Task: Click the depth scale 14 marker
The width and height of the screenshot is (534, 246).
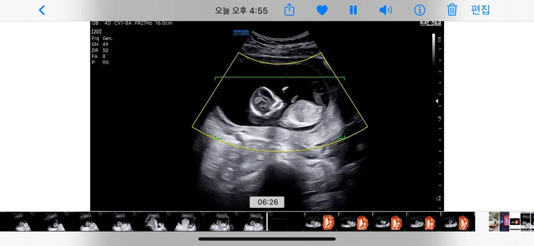Action: (x=438, y=200)
